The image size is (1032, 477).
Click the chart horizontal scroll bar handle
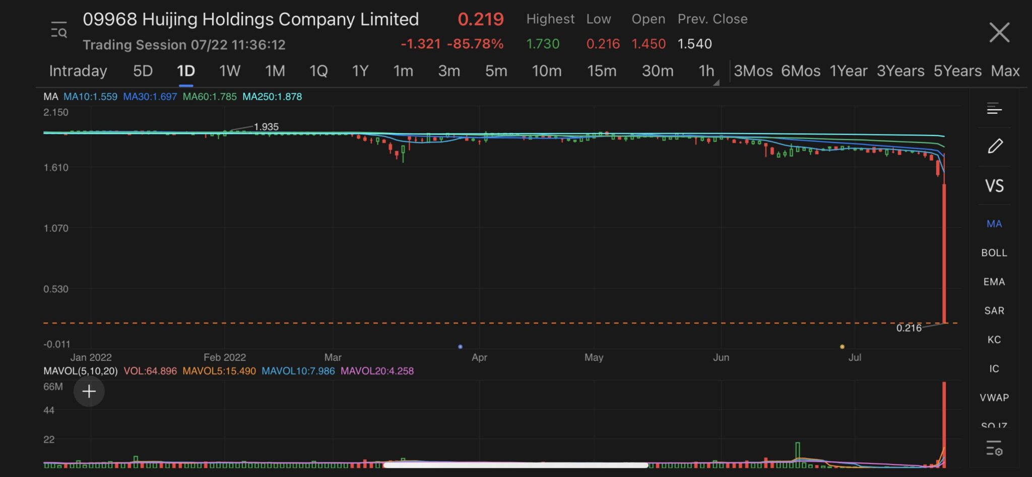pyautogui.click(x=515, y=465)
